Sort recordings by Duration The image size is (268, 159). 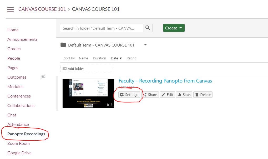click(99, 58)
